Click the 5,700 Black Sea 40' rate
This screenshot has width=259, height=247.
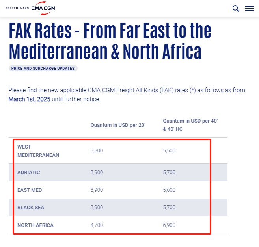point(169,208)
